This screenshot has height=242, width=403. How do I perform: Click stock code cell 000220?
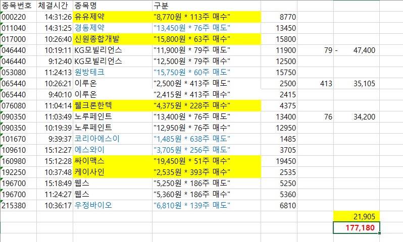(19, 17)
